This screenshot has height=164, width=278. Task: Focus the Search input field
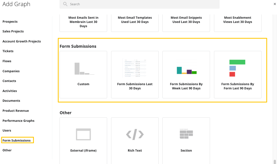[139, 4]
